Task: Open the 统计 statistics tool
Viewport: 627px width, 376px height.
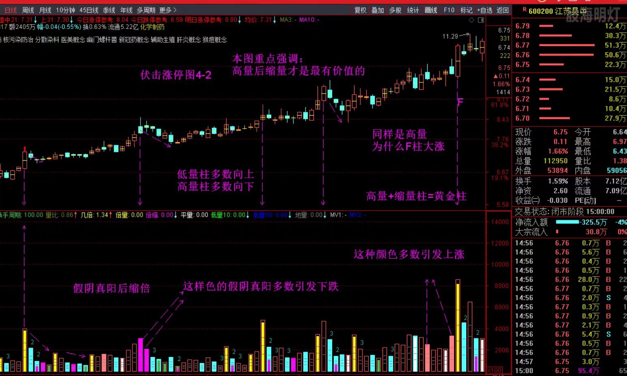Action: click(x=413, y=10)
